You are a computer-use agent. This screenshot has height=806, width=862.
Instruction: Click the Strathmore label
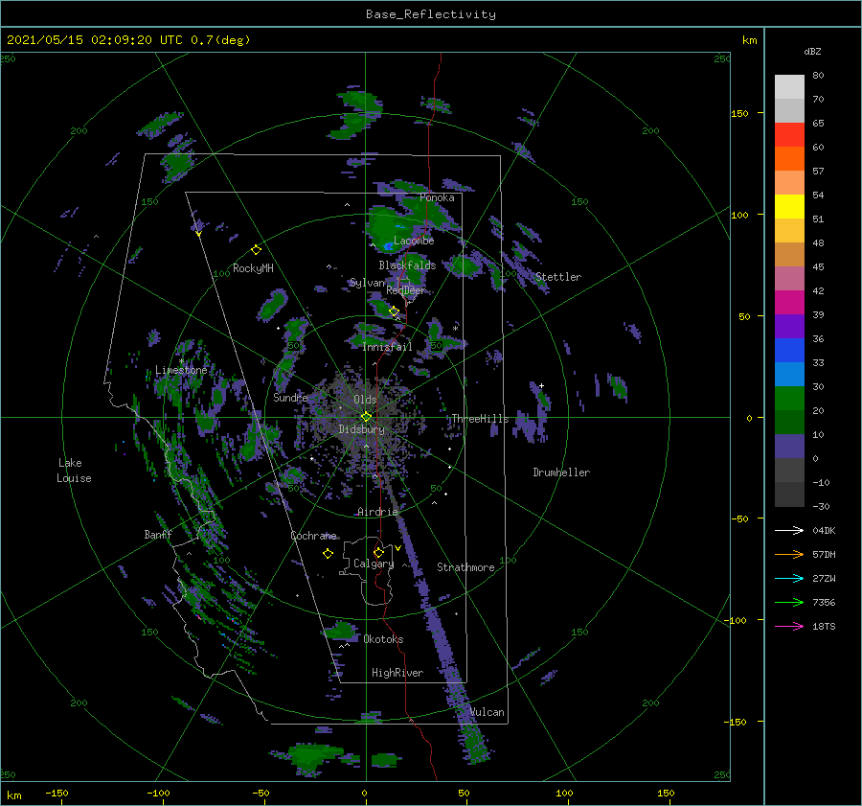[465, 567]
